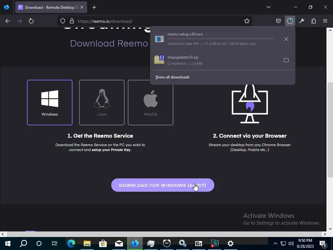Reload the current page
Viewport: 333px width, 250px height.
31,21
